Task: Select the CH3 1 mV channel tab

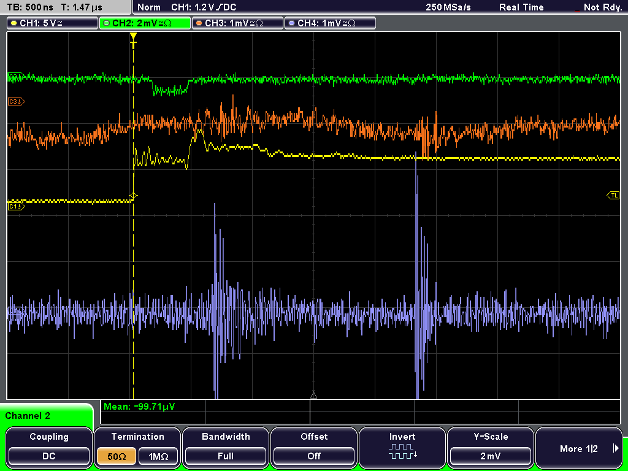Action: [237, 23]
